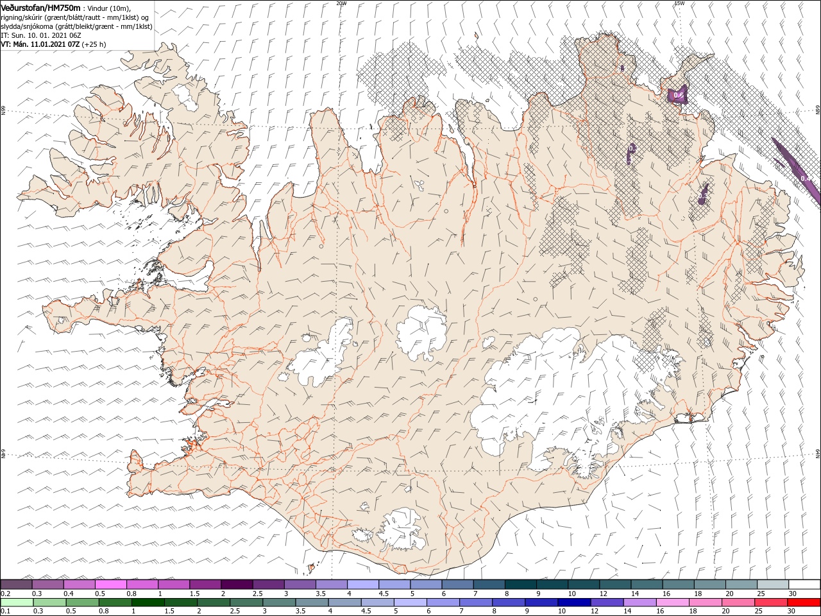Pick palest green lower-row swatch labeled 0.1

click(x=17, y=603)
